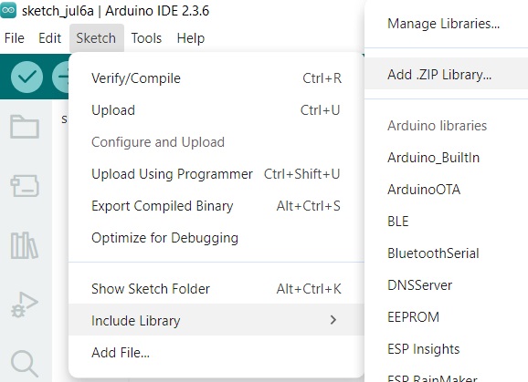Viewport: 528px width, 382px height.
Task: Expand the Include Library submenu arrow
Action: [x=333, y=320]
